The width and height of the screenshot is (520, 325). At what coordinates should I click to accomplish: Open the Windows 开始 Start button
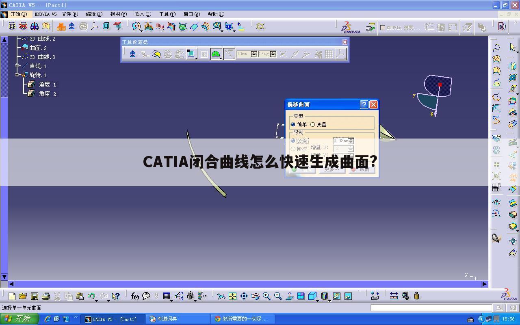pyautogui.click(x=19, y=319)
